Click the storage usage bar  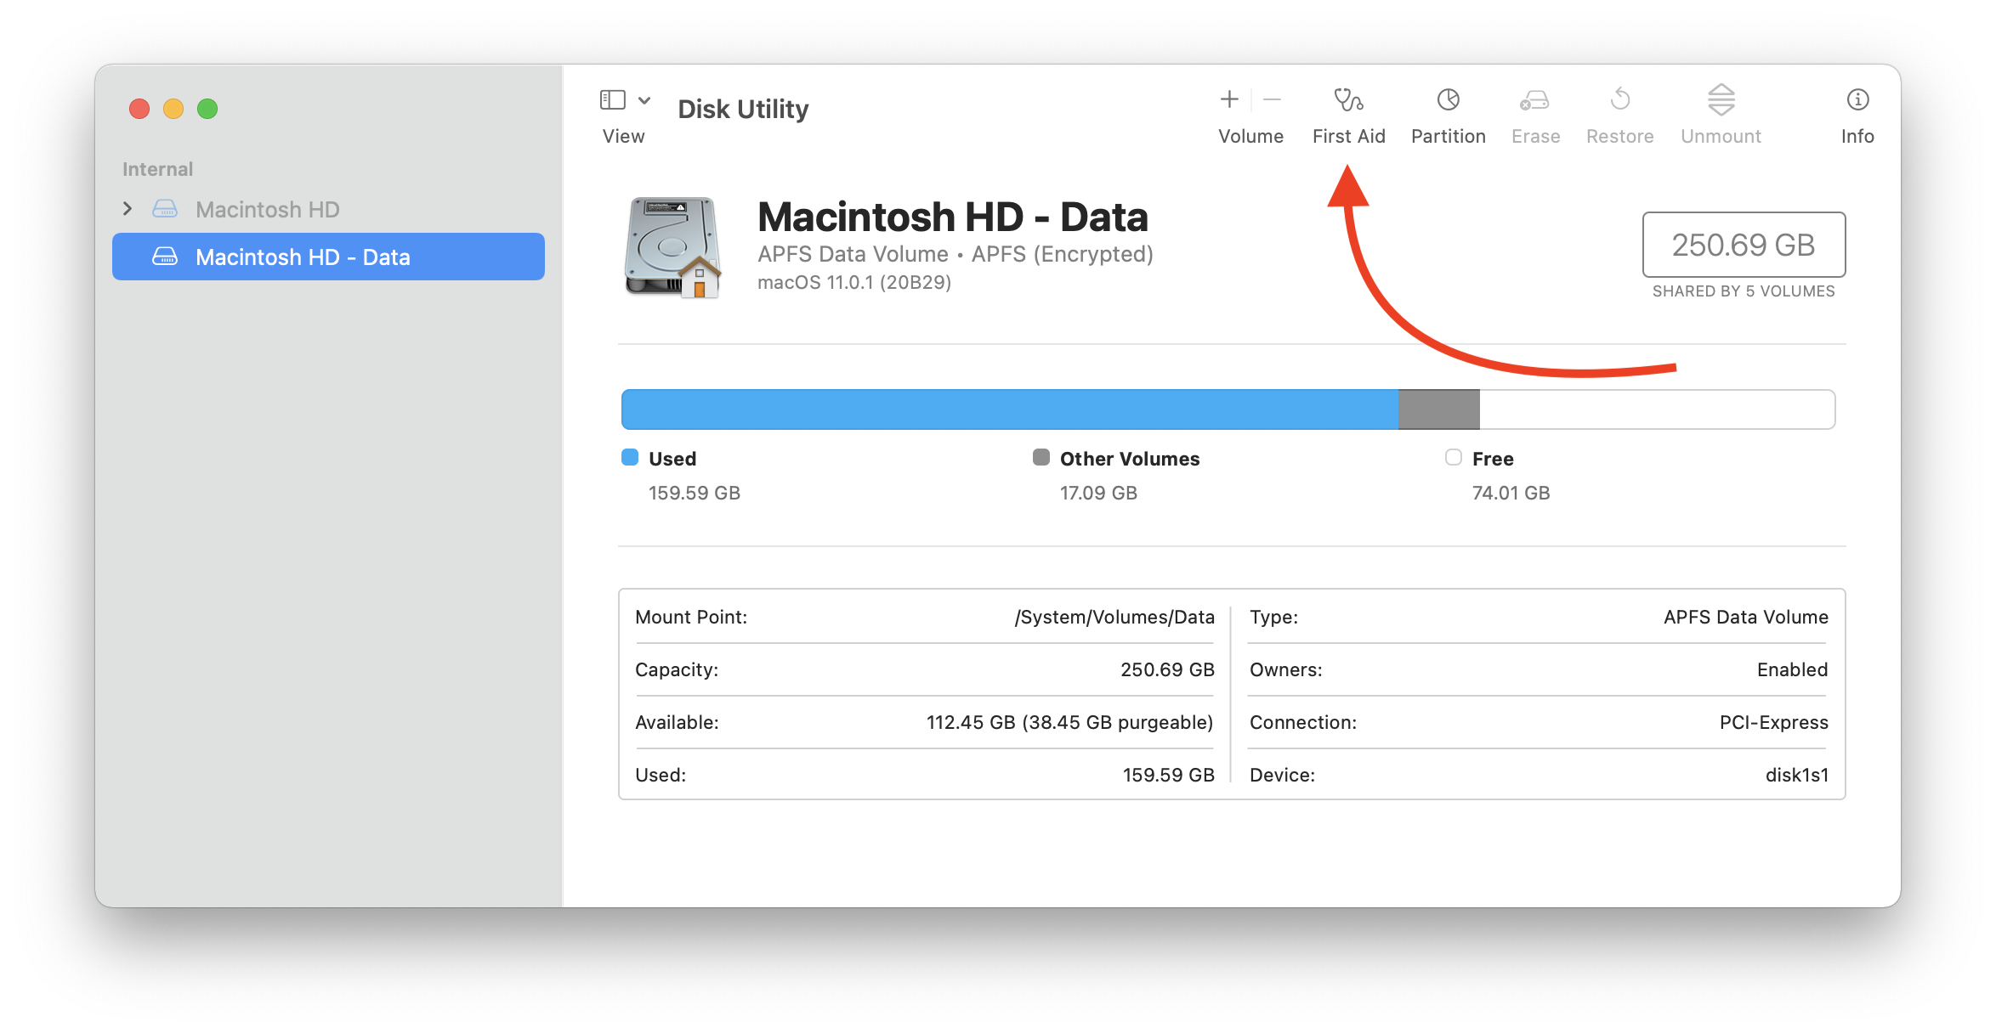(x=1228, y=409)
